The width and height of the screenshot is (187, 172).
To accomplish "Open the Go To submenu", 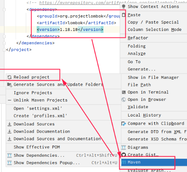I will pos(154,62).
